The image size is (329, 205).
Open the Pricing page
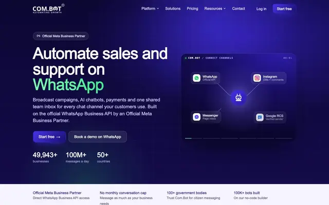tap(192, 9)
